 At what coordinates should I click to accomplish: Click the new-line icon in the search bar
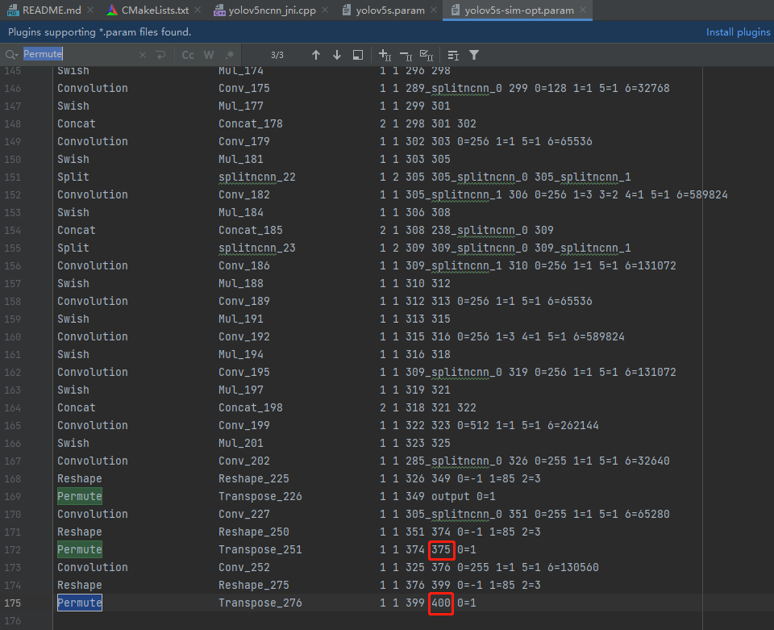[x=160, y=55]
